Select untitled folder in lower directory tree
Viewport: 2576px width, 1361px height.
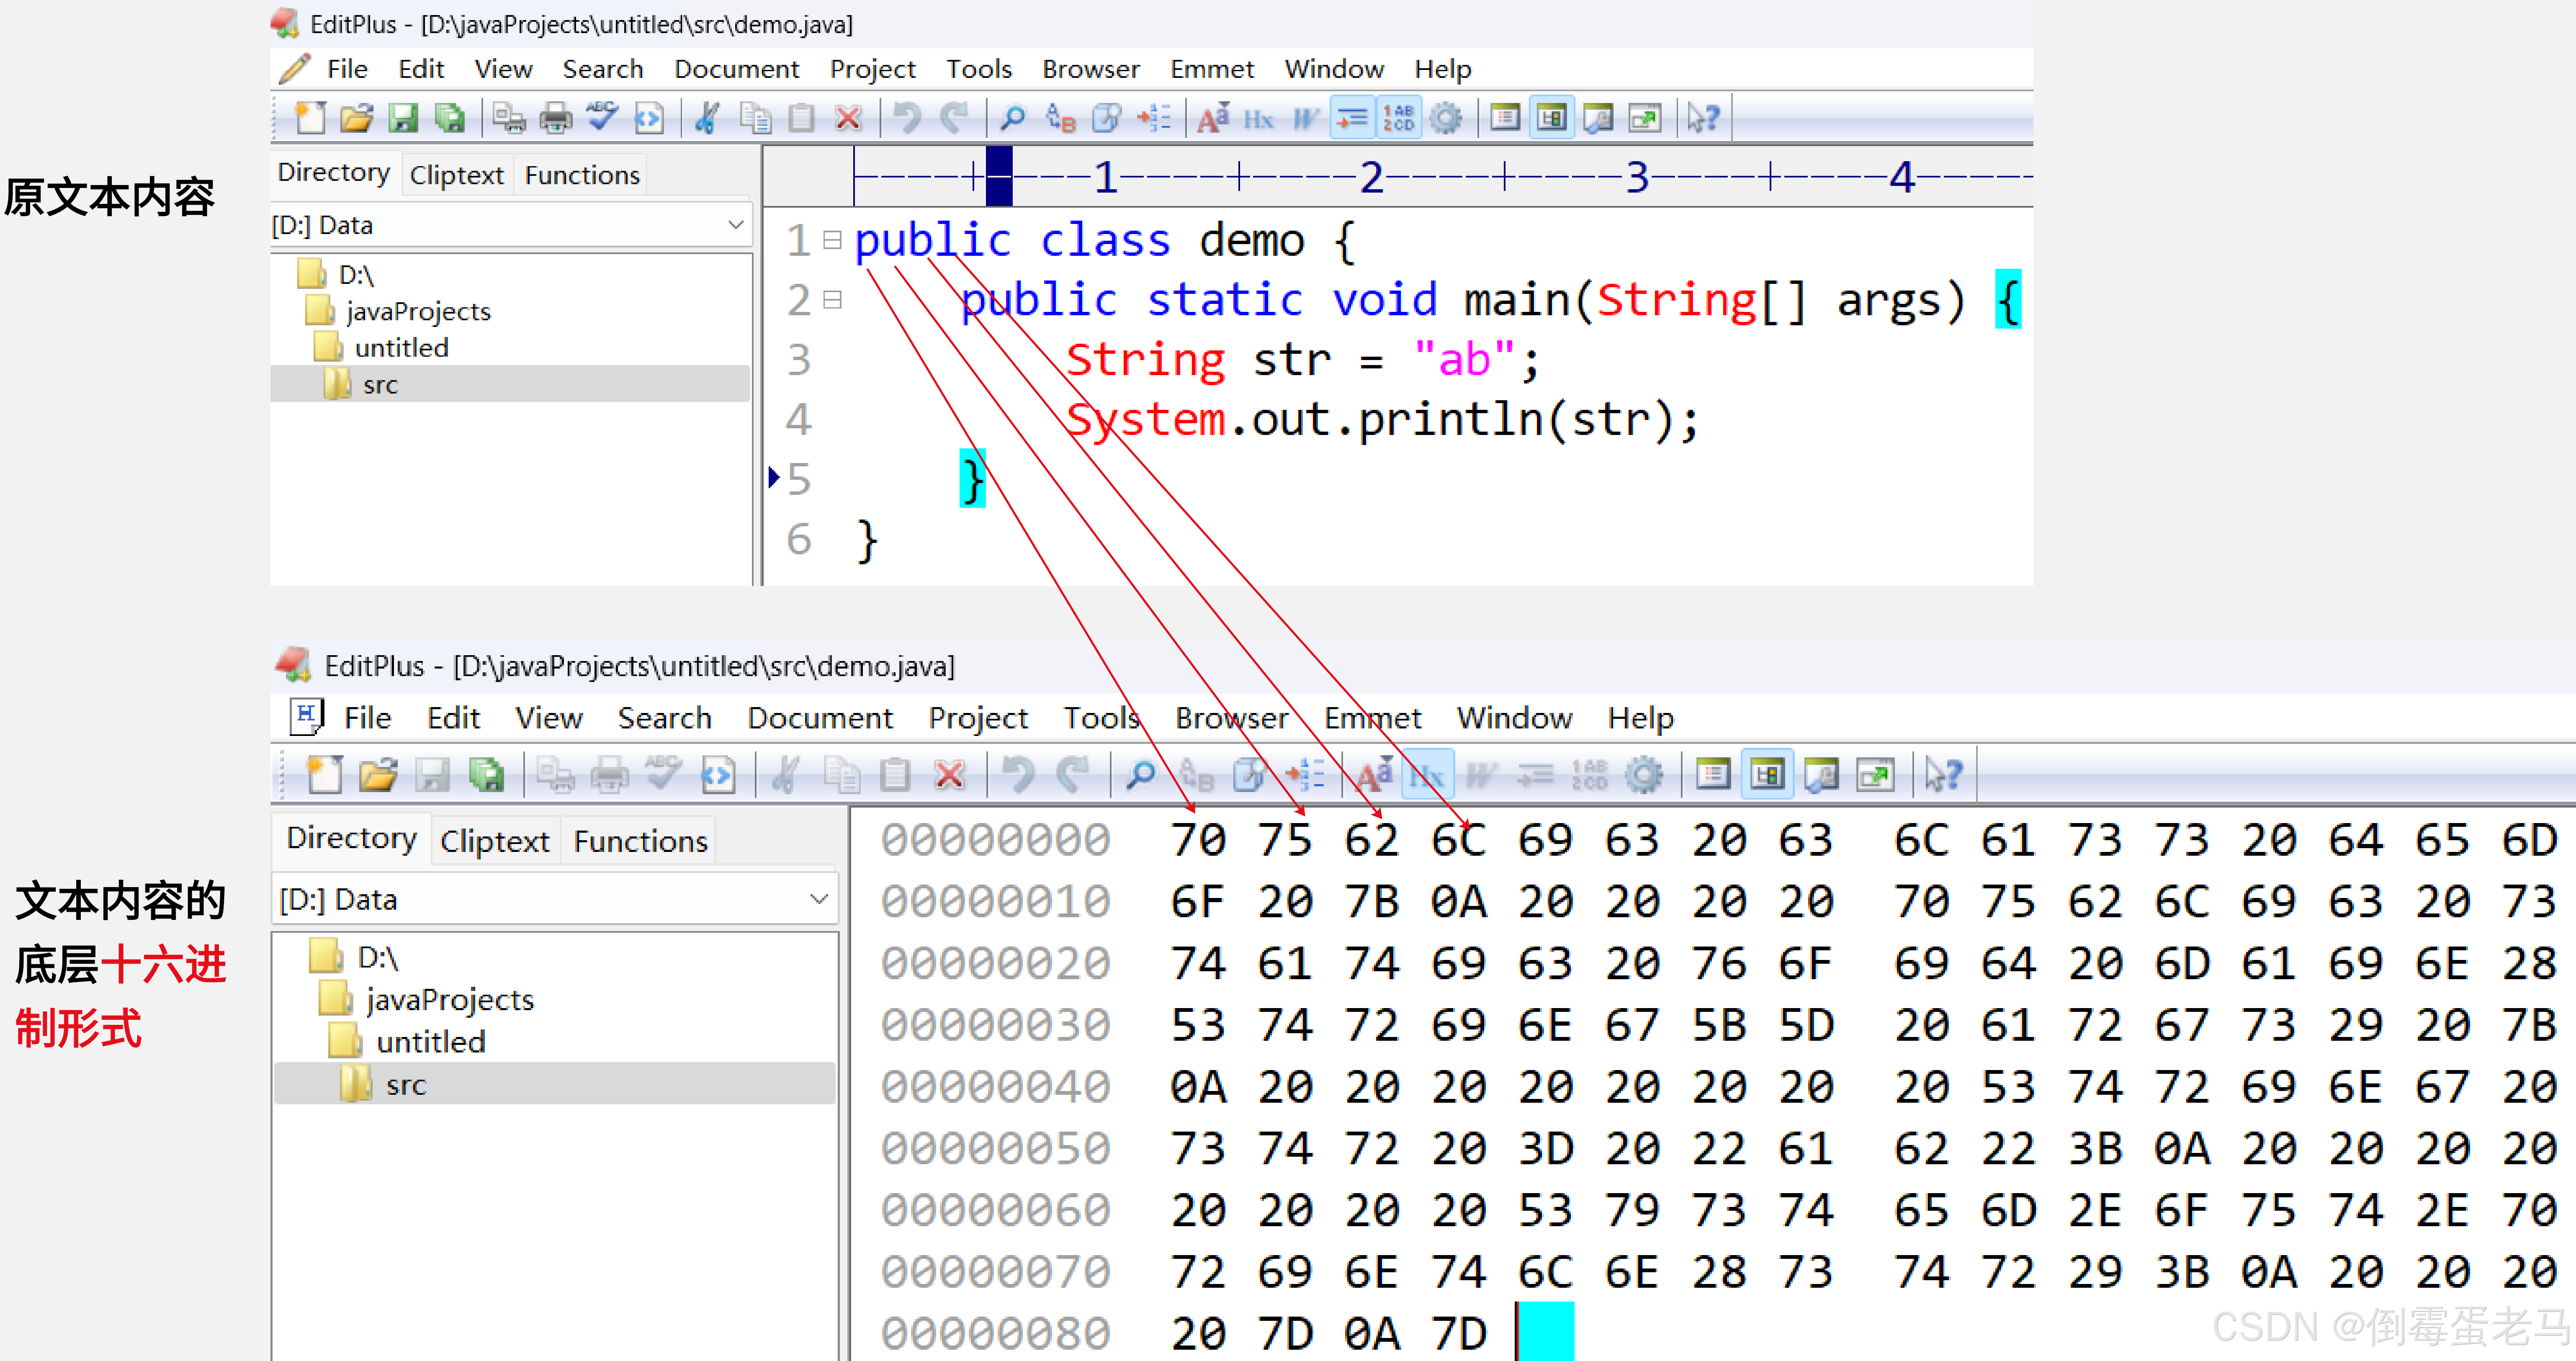(430, 1042)
